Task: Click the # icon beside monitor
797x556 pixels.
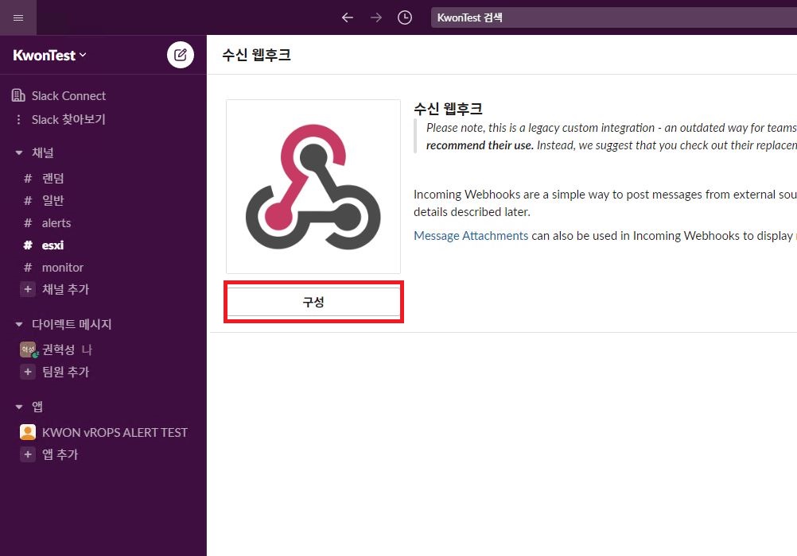Action: (x=28, y=268)
